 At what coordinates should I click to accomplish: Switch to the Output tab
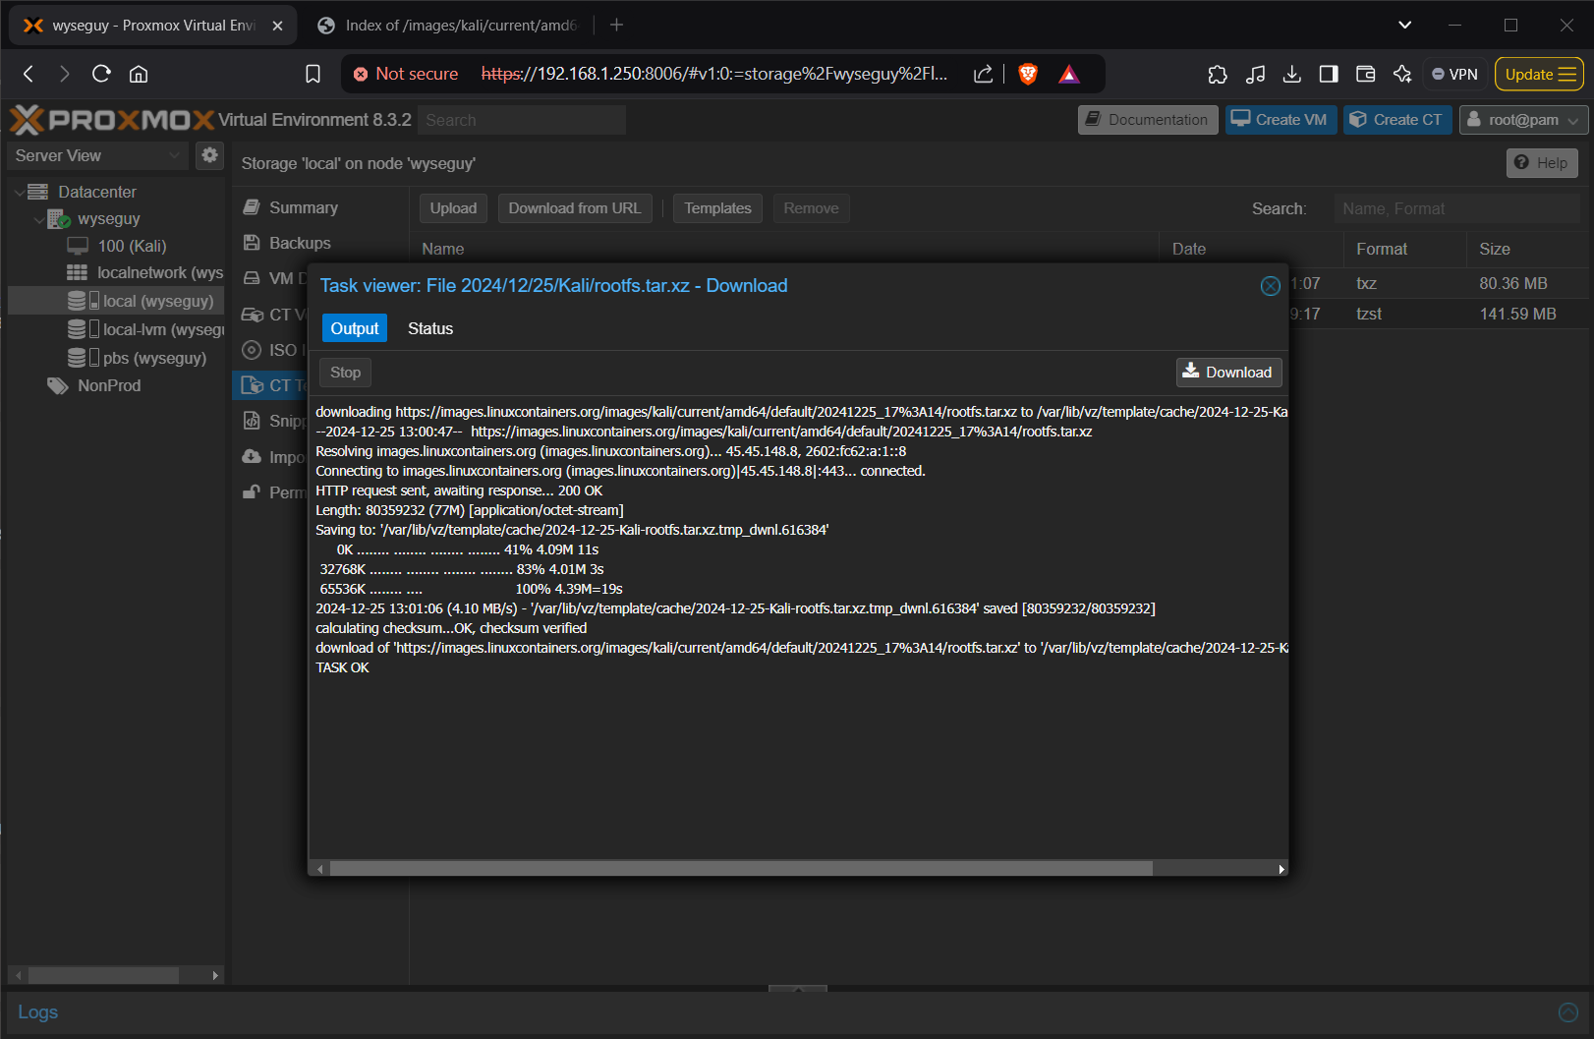[355, 328]
